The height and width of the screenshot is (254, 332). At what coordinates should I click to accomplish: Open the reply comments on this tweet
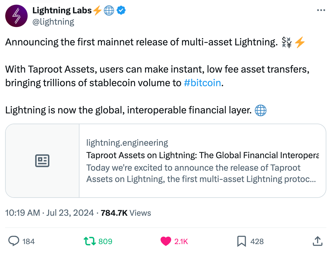pyautogui.click(x=14, y=241)
